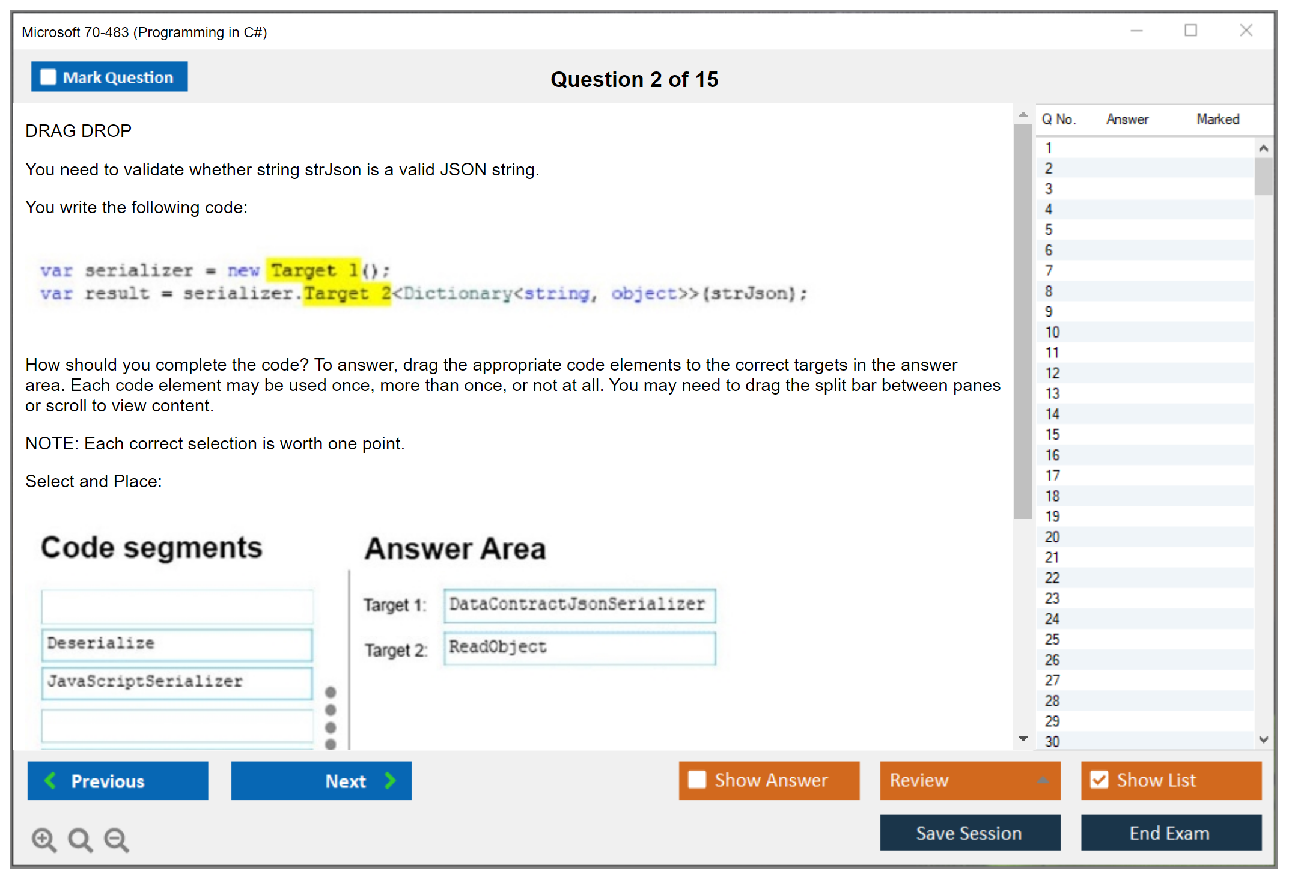Image resolution: width=1292 pixels, height=883 pixels.
Task: Check the Mark Question checkbox
Action: pyautogui.click(x=48, y=77)
